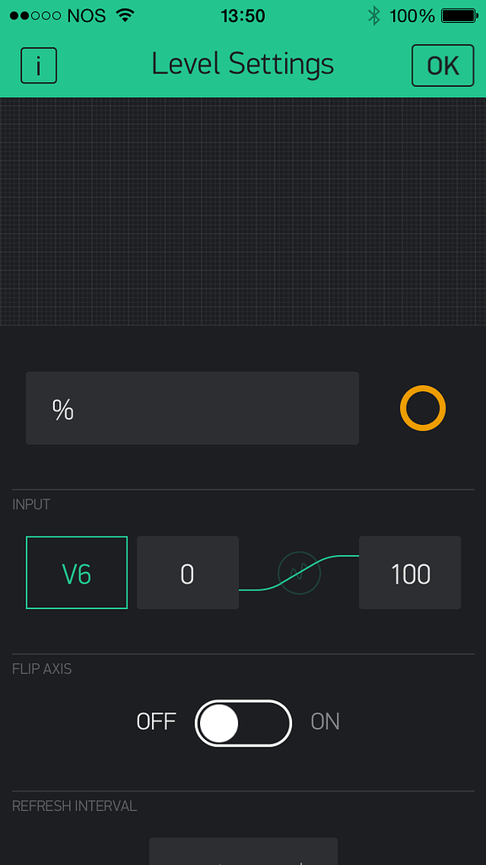Tap the Wi-Fi icon in the status bar
The width and height of the screenshot is (486, 865).
(x=123, y=14)
